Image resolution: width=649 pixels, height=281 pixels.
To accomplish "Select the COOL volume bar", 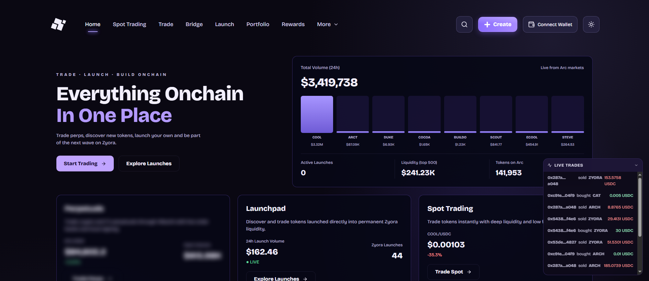I will pyautogui.click(x=317, y=114).
